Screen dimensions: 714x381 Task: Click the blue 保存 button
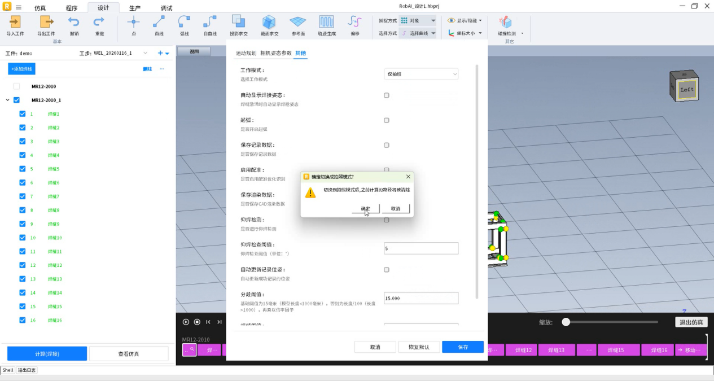463,347
